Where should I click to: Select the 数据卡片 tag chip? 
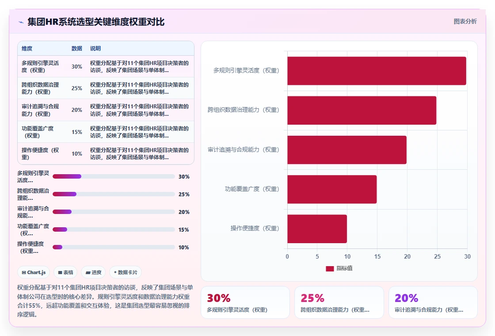[126, 272]
